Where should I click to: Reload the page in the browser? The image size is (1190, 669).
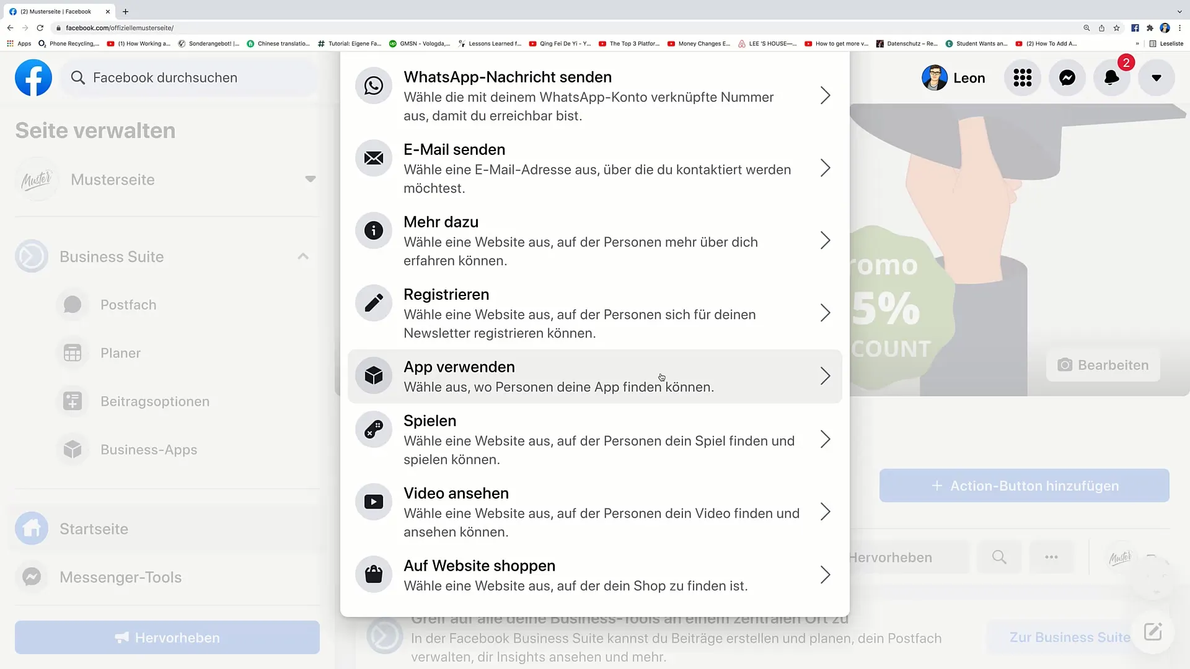pyautogui.click(x=40, y=28)
